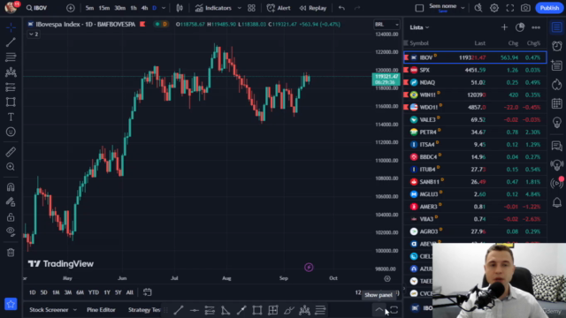This screenshot has width=566, height=318.
Task: Toggle the magnet snap mode
Action: [x=11, y=186]
